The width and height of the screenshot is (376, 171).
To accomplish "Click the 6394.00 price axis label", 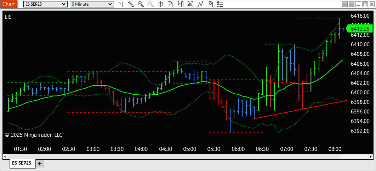I will pos(360,121).
